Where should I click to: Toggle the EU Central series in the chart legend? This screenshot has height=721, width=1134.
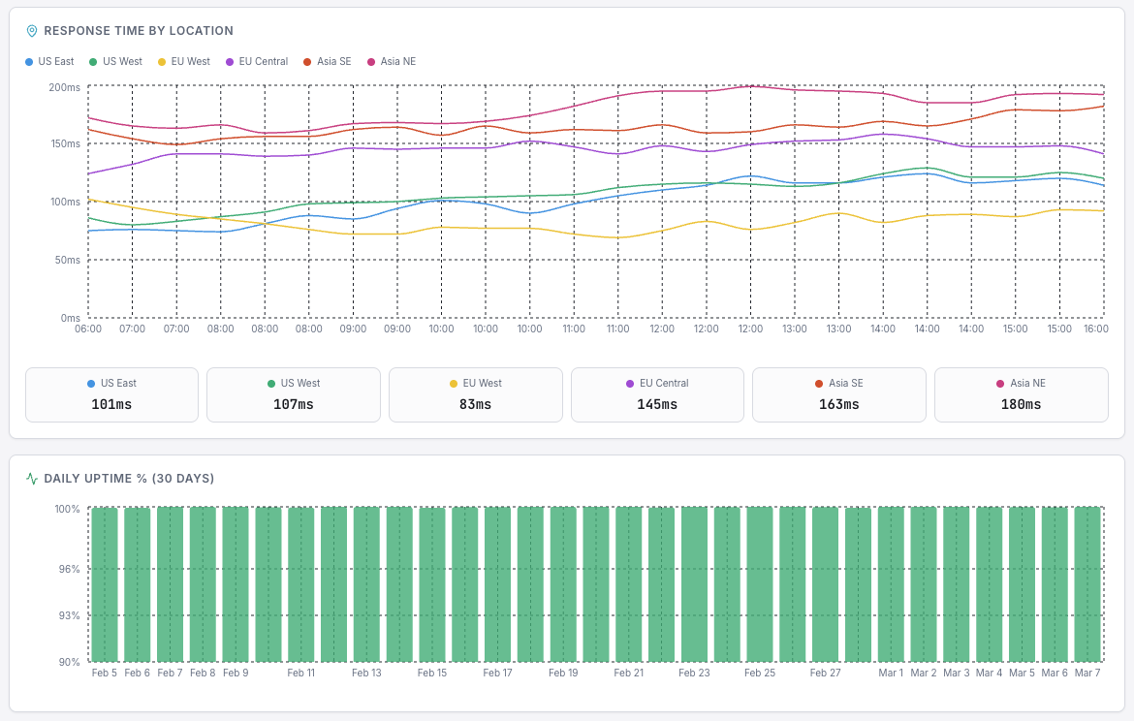pos(254,61)
